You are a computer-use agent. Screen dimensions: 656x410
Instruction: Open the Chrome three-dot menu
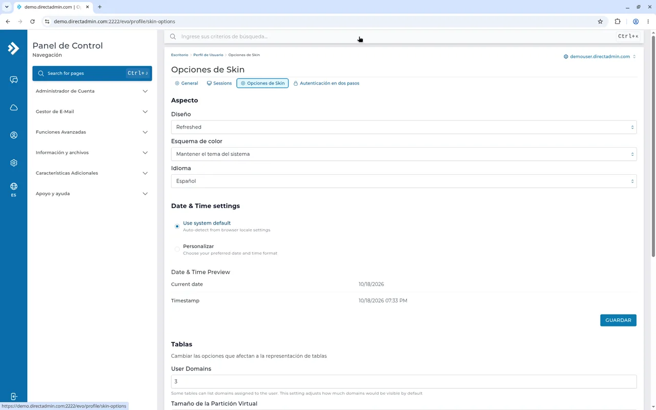point(648,22)
